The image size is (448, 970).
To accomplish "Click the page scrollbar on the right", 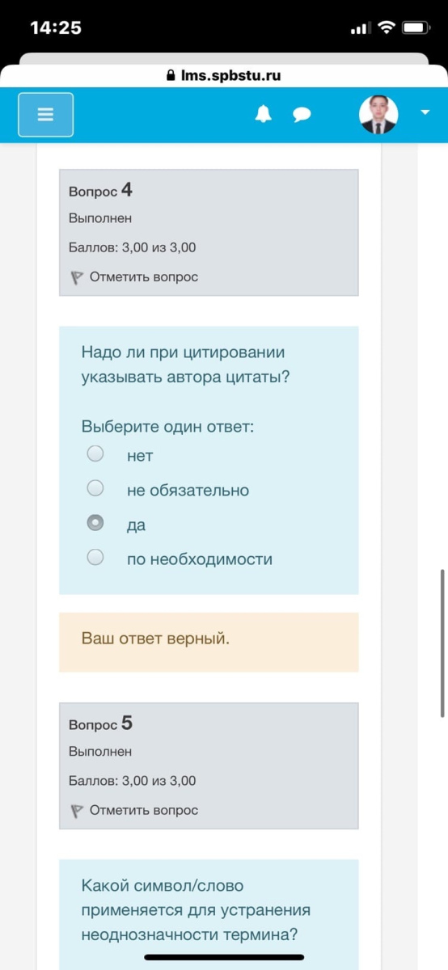I will click(x=442, y=643).
